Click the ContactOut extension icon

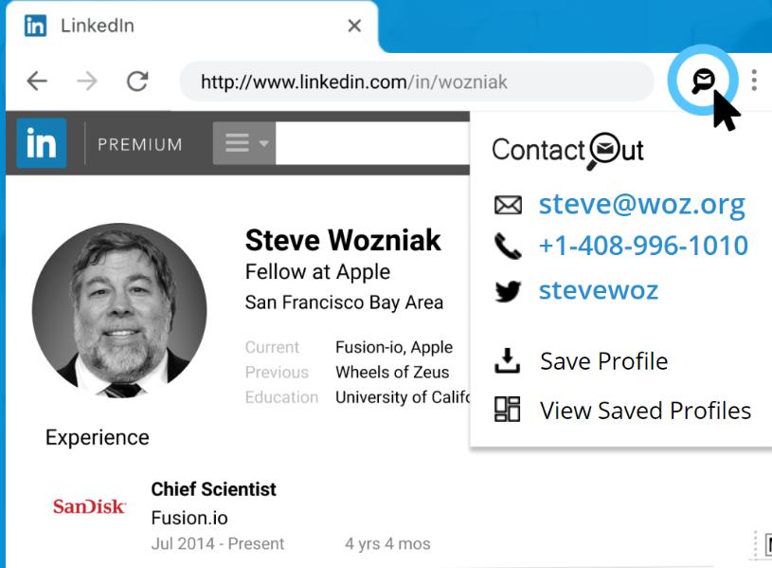(703, 81)
